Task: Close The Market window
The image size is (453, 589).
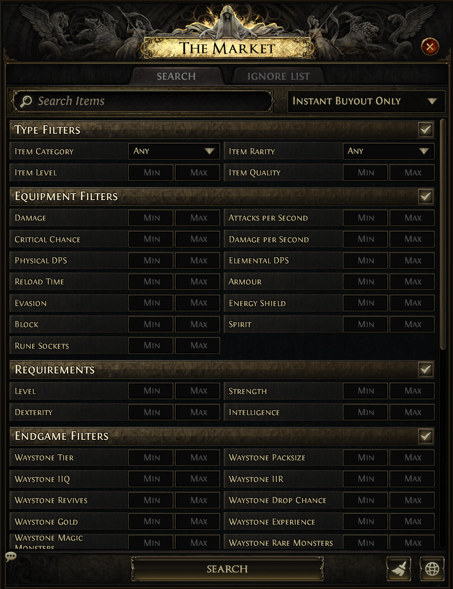Action: point(429,47)
